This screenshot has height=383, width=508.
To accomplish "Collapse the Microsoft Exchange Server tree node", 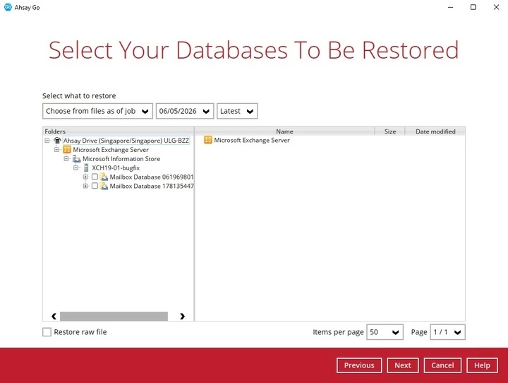I will (x=57, y=150).
